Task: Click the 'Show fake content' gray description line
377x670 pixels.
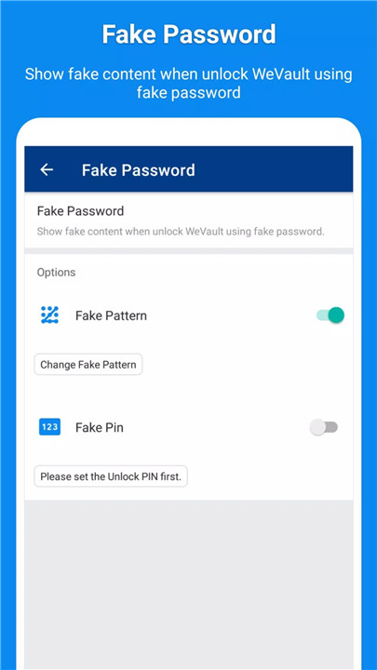Action: point(181,232)
